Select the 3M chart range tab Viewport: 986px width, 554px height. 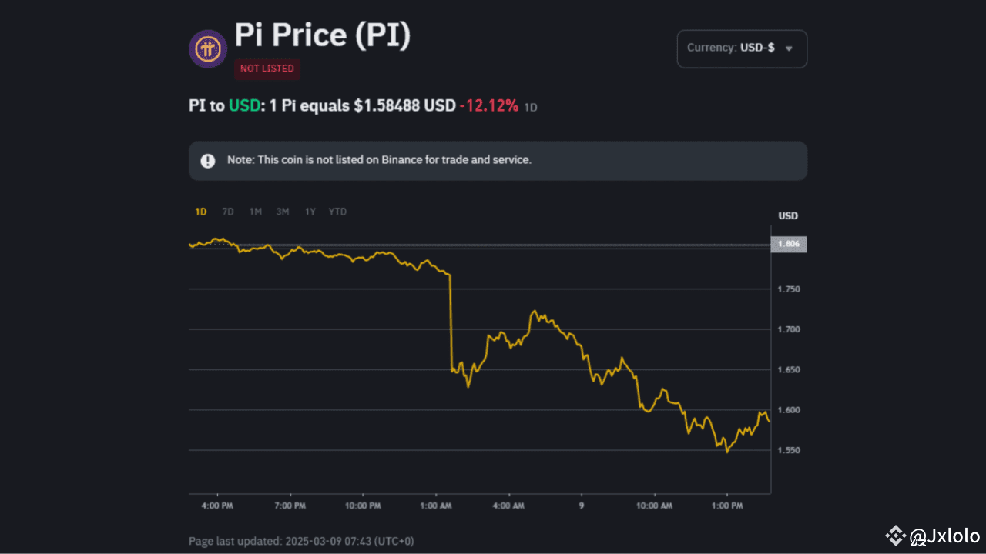click(283, 212)
